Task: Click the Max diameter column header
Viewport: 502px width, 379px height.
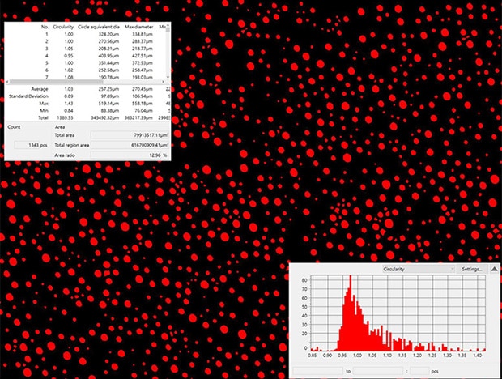Action: (138, 27)
